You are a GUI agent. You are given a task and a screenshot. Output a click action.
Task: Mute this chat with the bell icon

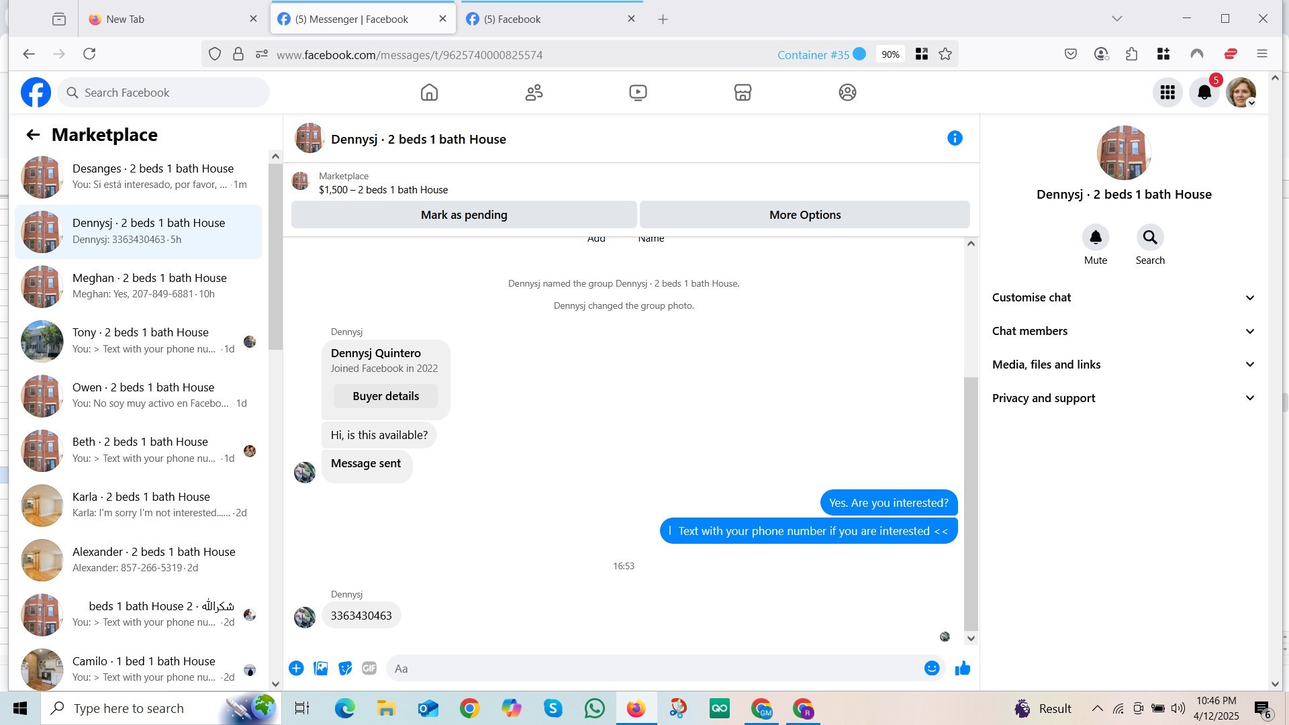1096,238
